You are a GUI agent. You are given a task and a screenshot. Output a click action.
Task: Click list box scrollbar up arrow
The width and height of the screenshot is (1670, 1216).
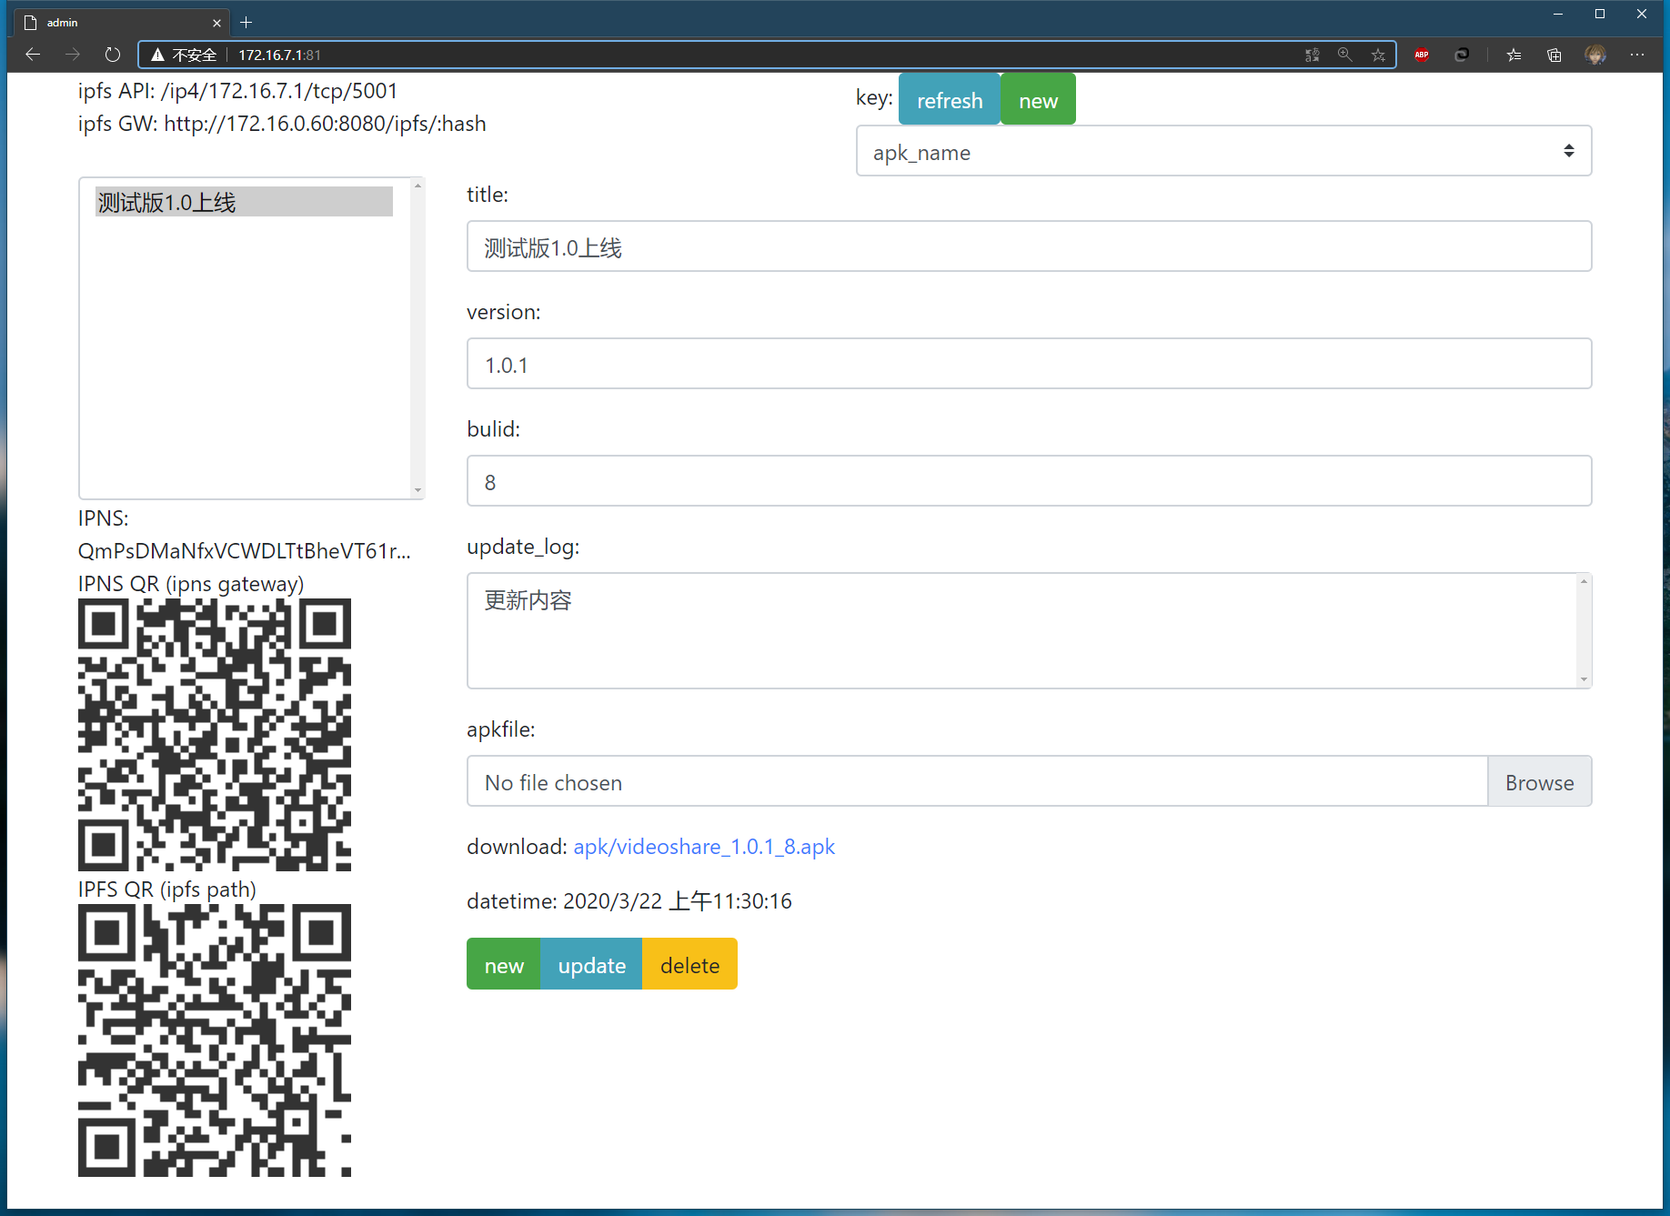click(x=417, y=186)
